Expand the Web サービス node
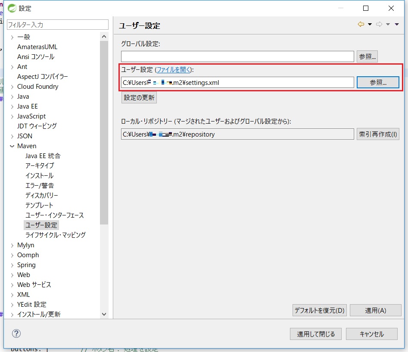408x352 pixels. pyautogui.click(x=12, y=285)
